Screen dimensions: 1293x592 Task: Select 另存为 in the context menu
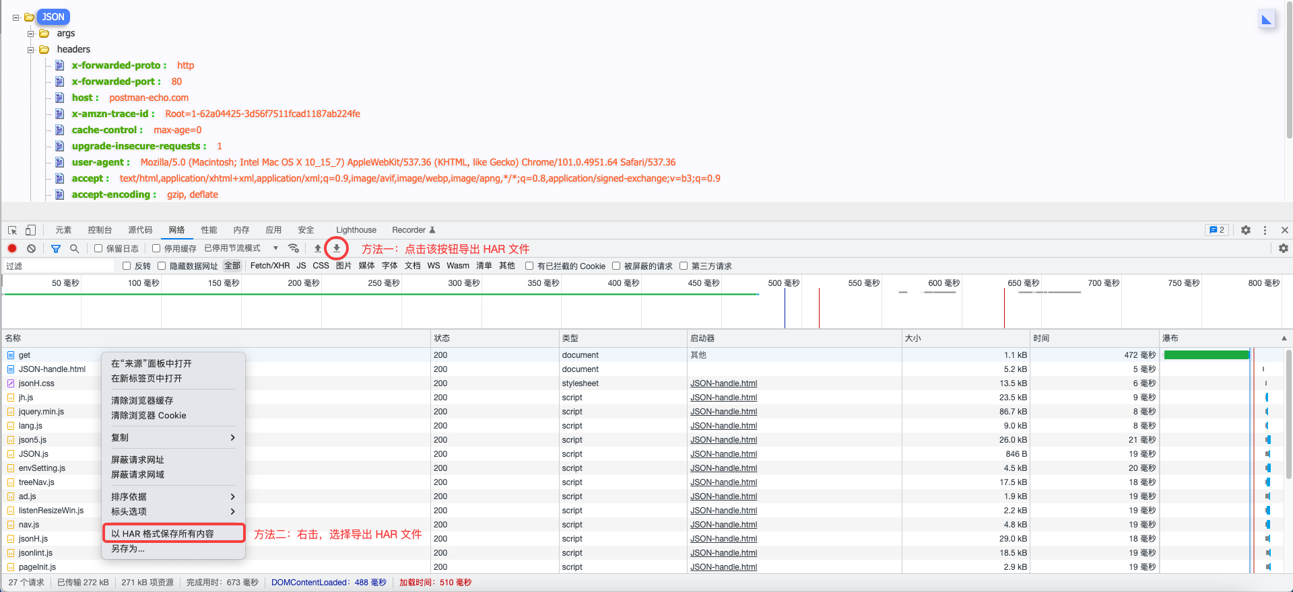pyautogui.click(x=173, y=548)
